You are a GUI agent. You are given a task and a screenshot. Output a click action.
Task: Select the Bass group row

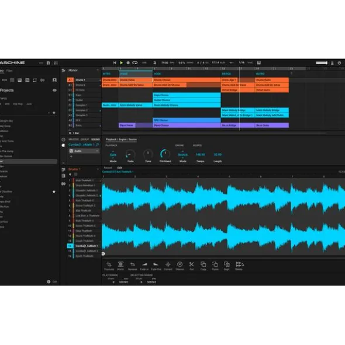(x=84, y=126)
